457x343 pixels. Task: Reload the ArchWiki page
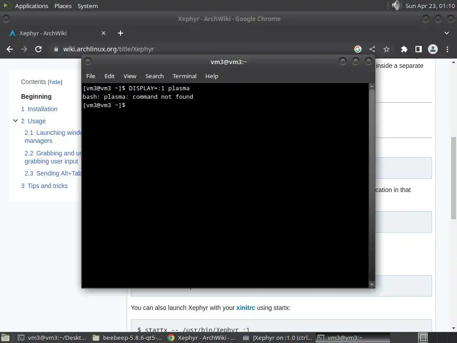[38, 49]
